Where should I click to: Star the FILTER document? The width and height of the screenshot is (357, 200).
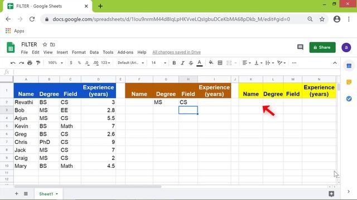pyautogui.click(x=45, y=44)
